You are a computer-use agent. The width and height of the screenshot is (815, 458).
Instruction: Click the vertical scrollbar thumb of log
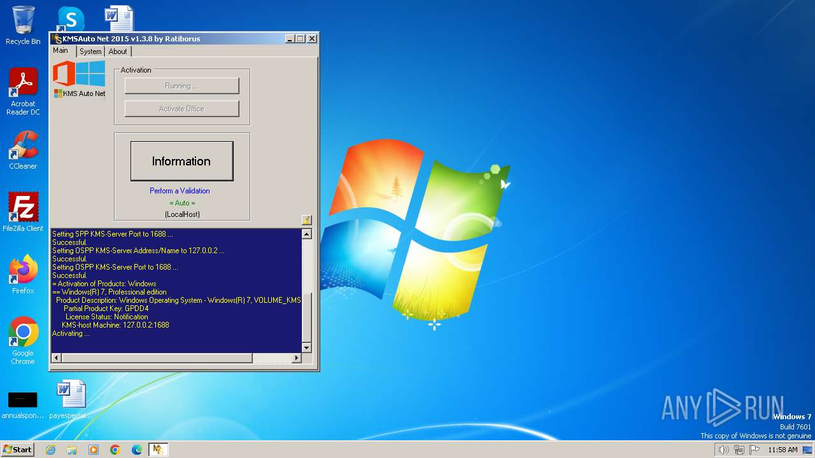[306, 317]
